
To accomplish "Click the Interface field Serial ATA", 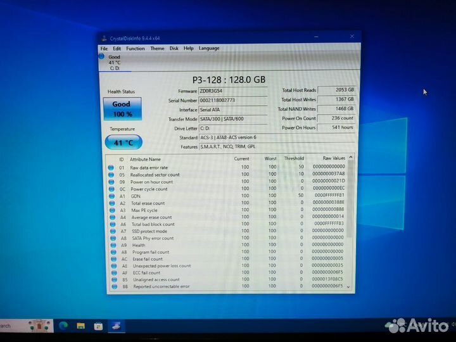I will [233, 110].
